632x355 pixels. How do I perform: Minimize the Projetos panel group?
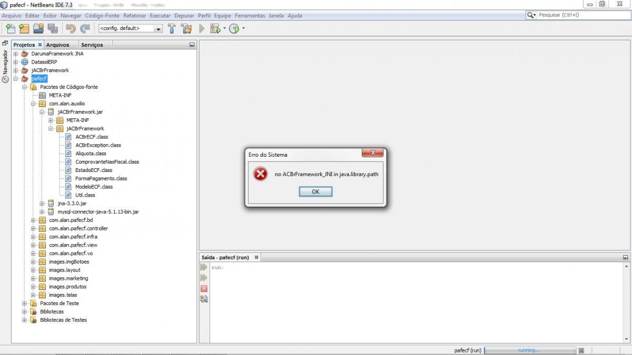(x=192, y=45)
